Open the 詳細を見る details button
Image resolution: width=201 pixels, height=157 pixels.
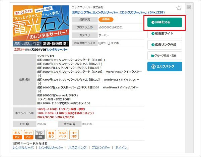point(164,22)
